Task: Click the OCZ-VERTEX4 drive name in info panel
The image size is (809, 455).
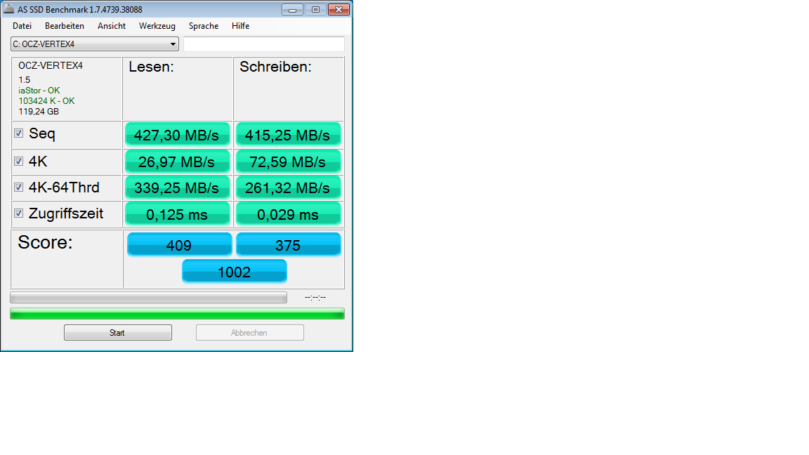Action: coord(51,65)
